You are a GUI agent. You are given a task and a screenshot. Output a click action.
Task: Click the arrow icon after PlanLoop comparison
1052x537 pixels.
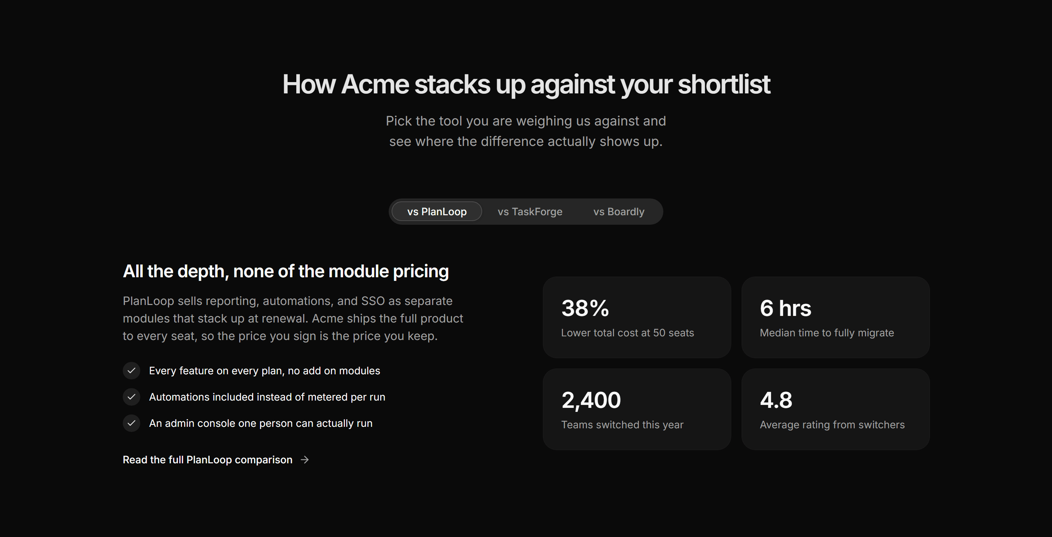[x=305, y=460]
